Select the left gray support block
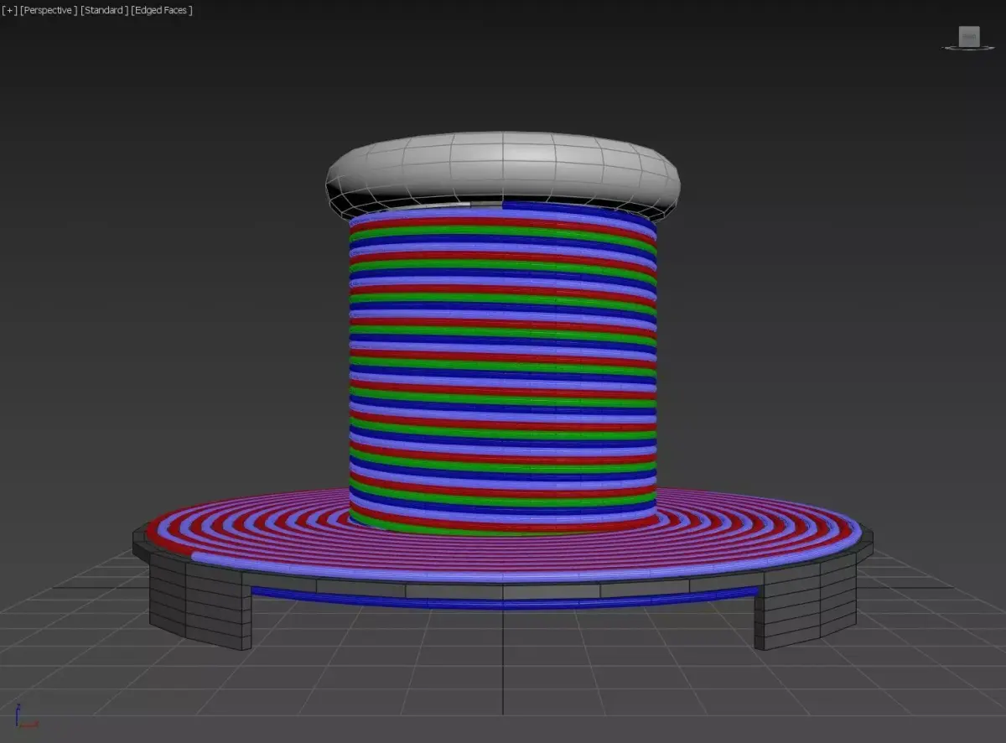Viewport: 1006px width, 743px height. tap(200, 601)
